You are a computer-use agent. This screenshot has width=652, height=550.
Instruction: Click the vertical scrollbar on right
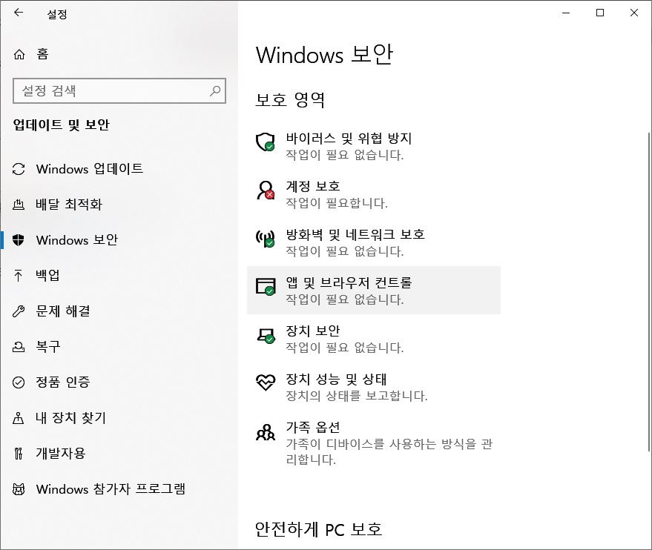pyautogui.click(x=649, y=291)
